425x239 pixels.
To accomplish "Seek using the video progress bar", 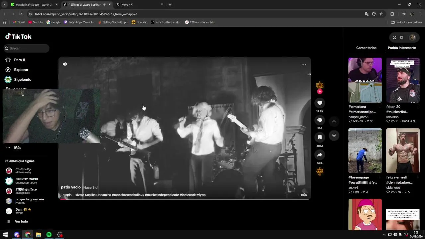I will click(x=185, y=199).
